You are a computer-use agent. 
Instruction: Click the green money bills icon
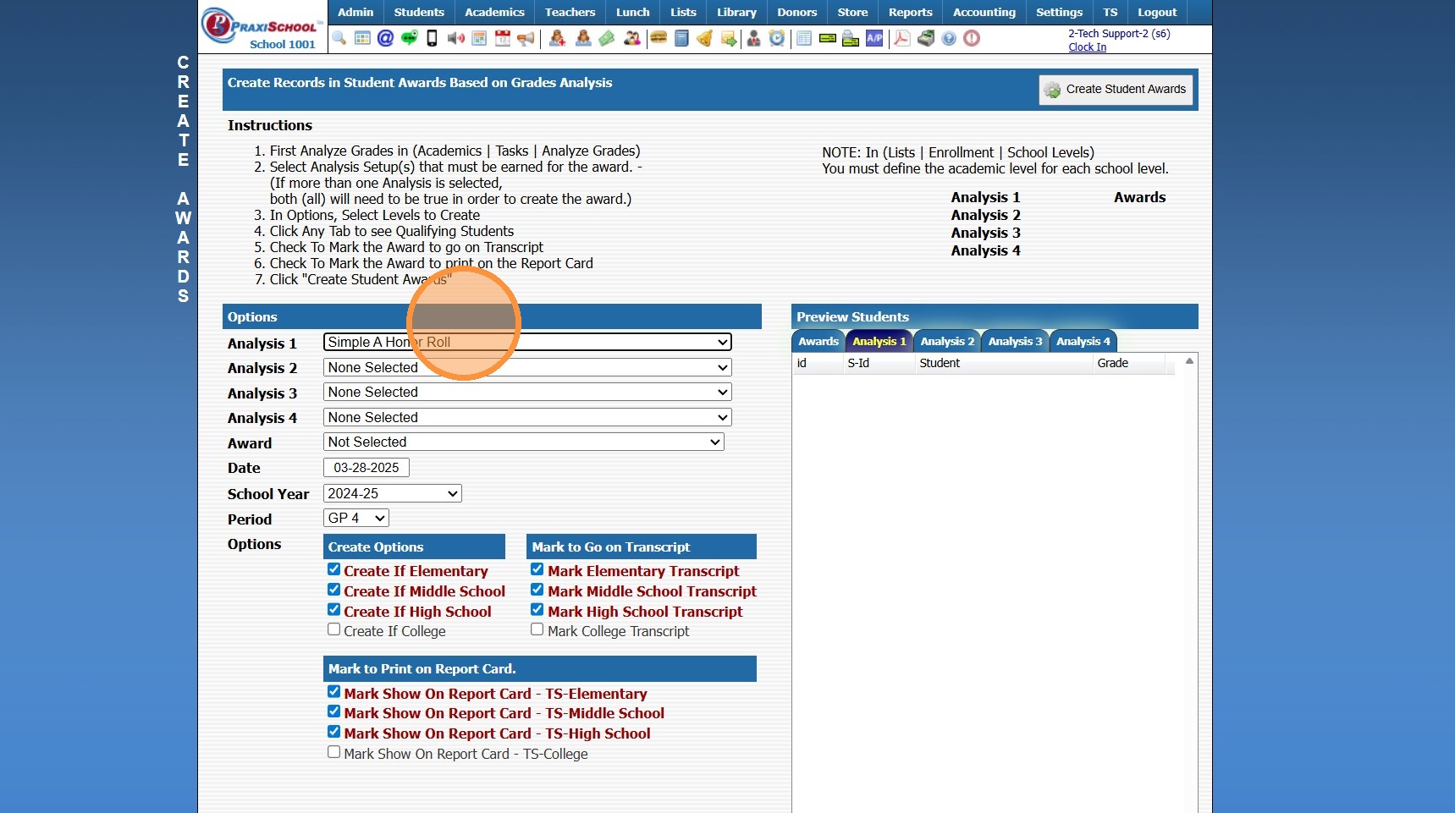click(607, 38)
